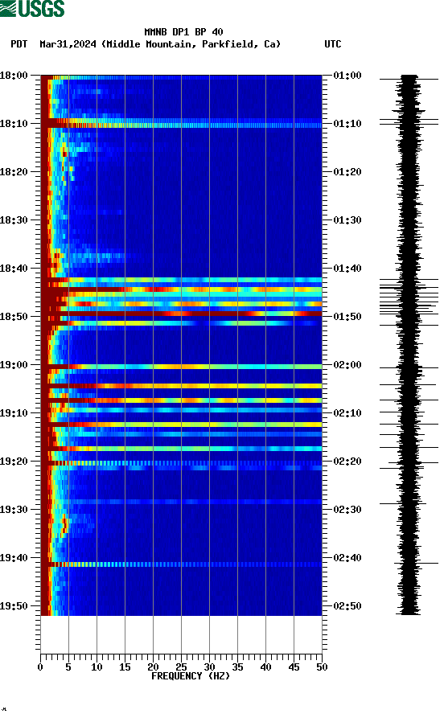Click the 19:10 PDT time label
Image resolution: width=444 pixels, height=718 pixels.
click(14, 413)
